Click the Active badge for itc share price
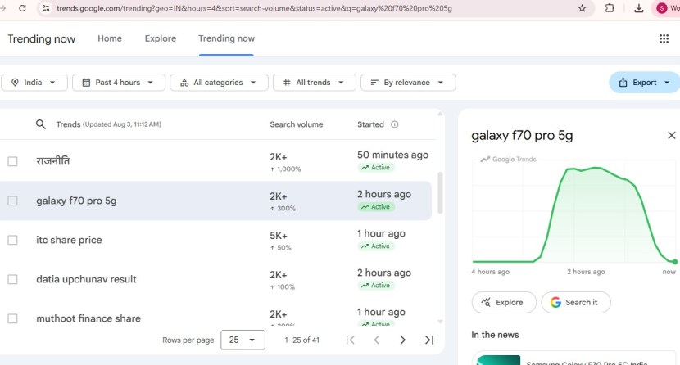680x365 pixels. click(x=375, y=246)
